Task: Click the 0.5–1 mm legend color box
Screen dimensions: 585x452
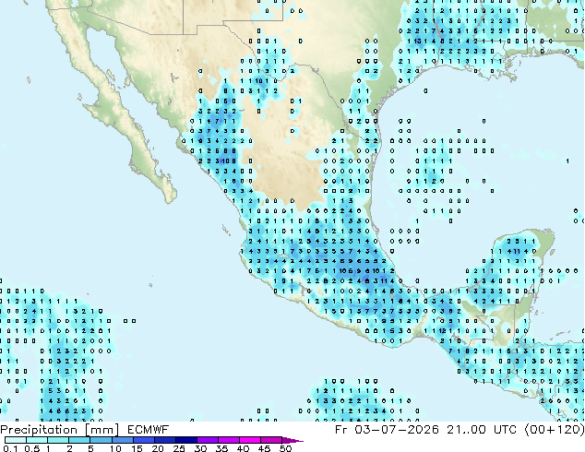Action: (37, 440)
